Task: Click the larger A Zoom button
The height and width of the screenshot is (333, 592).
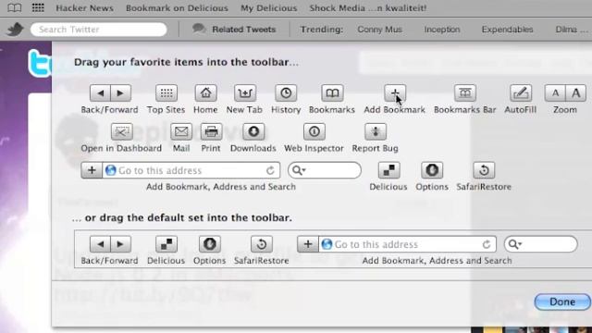Action: click(x=575, y=93)
